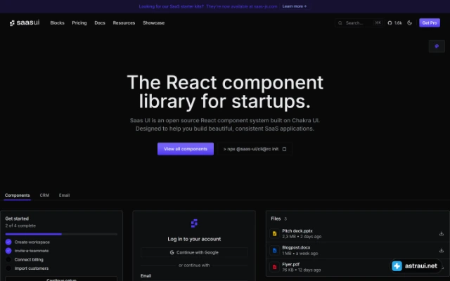Click View all components button
This screenshot has height=281, width=450.
186,149
